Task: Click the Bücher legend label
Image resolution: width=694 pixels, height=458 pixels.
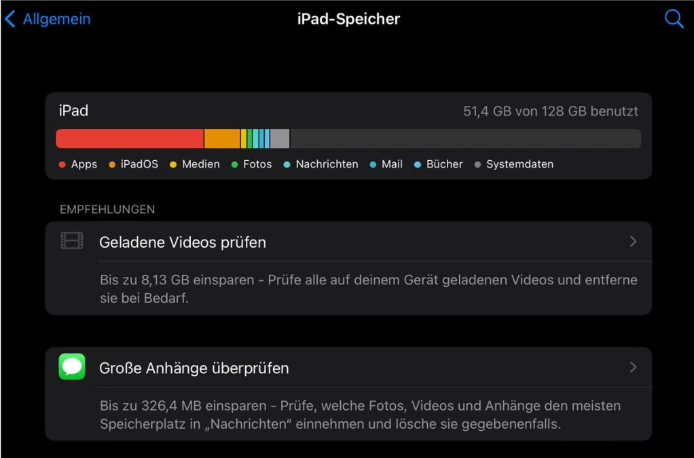Action: click(x=444, y=164)
